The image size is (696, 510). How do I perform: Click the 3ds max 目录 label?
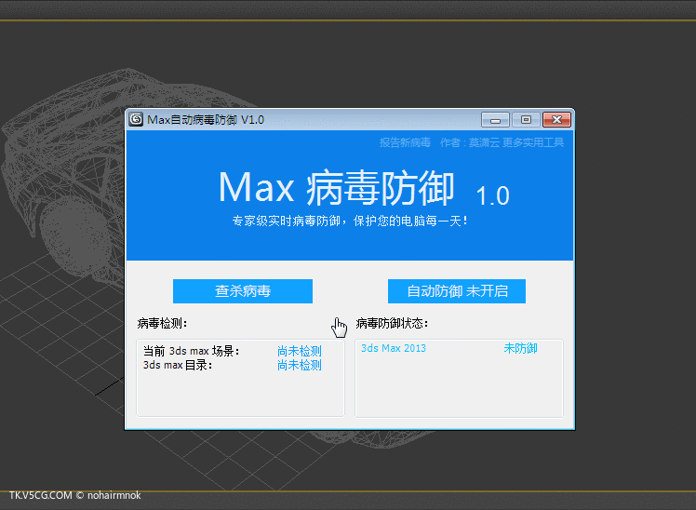[178, 365]
